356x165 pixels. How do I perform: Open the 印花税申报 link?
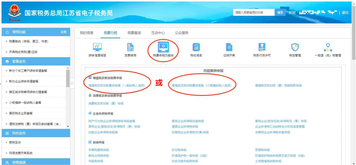179,150
